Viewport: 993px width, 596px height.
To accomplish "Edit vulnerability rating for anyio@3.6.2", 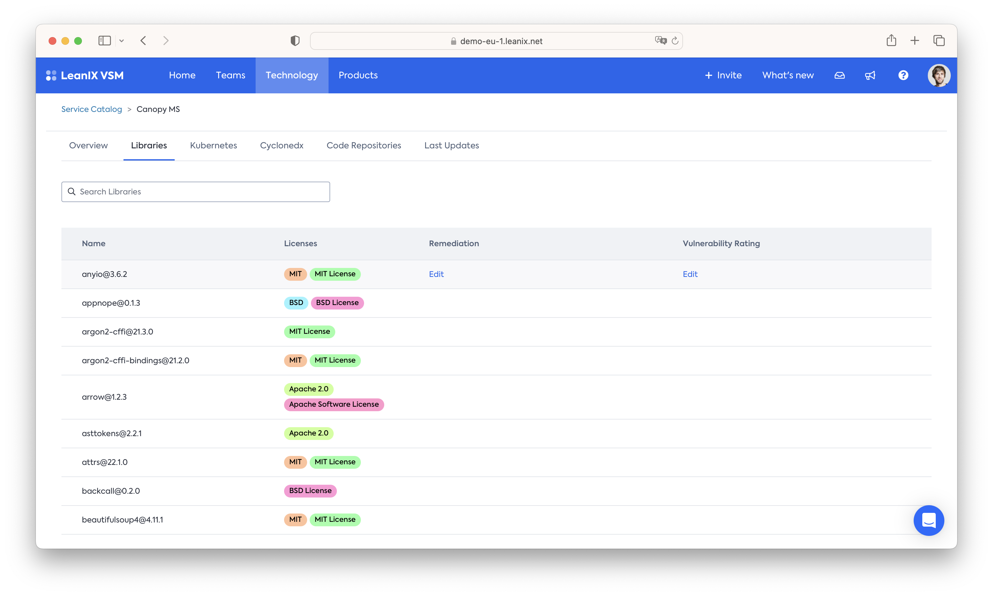I will point(690,274).
